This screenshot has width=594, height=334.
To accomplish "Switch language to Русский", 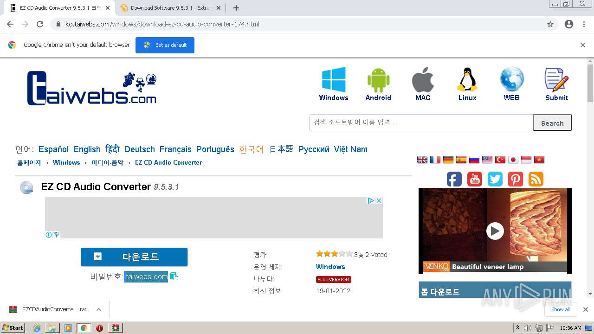I will coord(314,149).
